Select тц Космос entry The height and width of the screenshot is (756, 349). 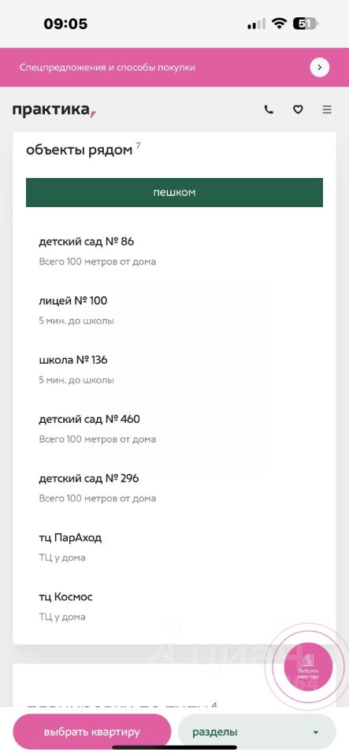coord(175,606)
